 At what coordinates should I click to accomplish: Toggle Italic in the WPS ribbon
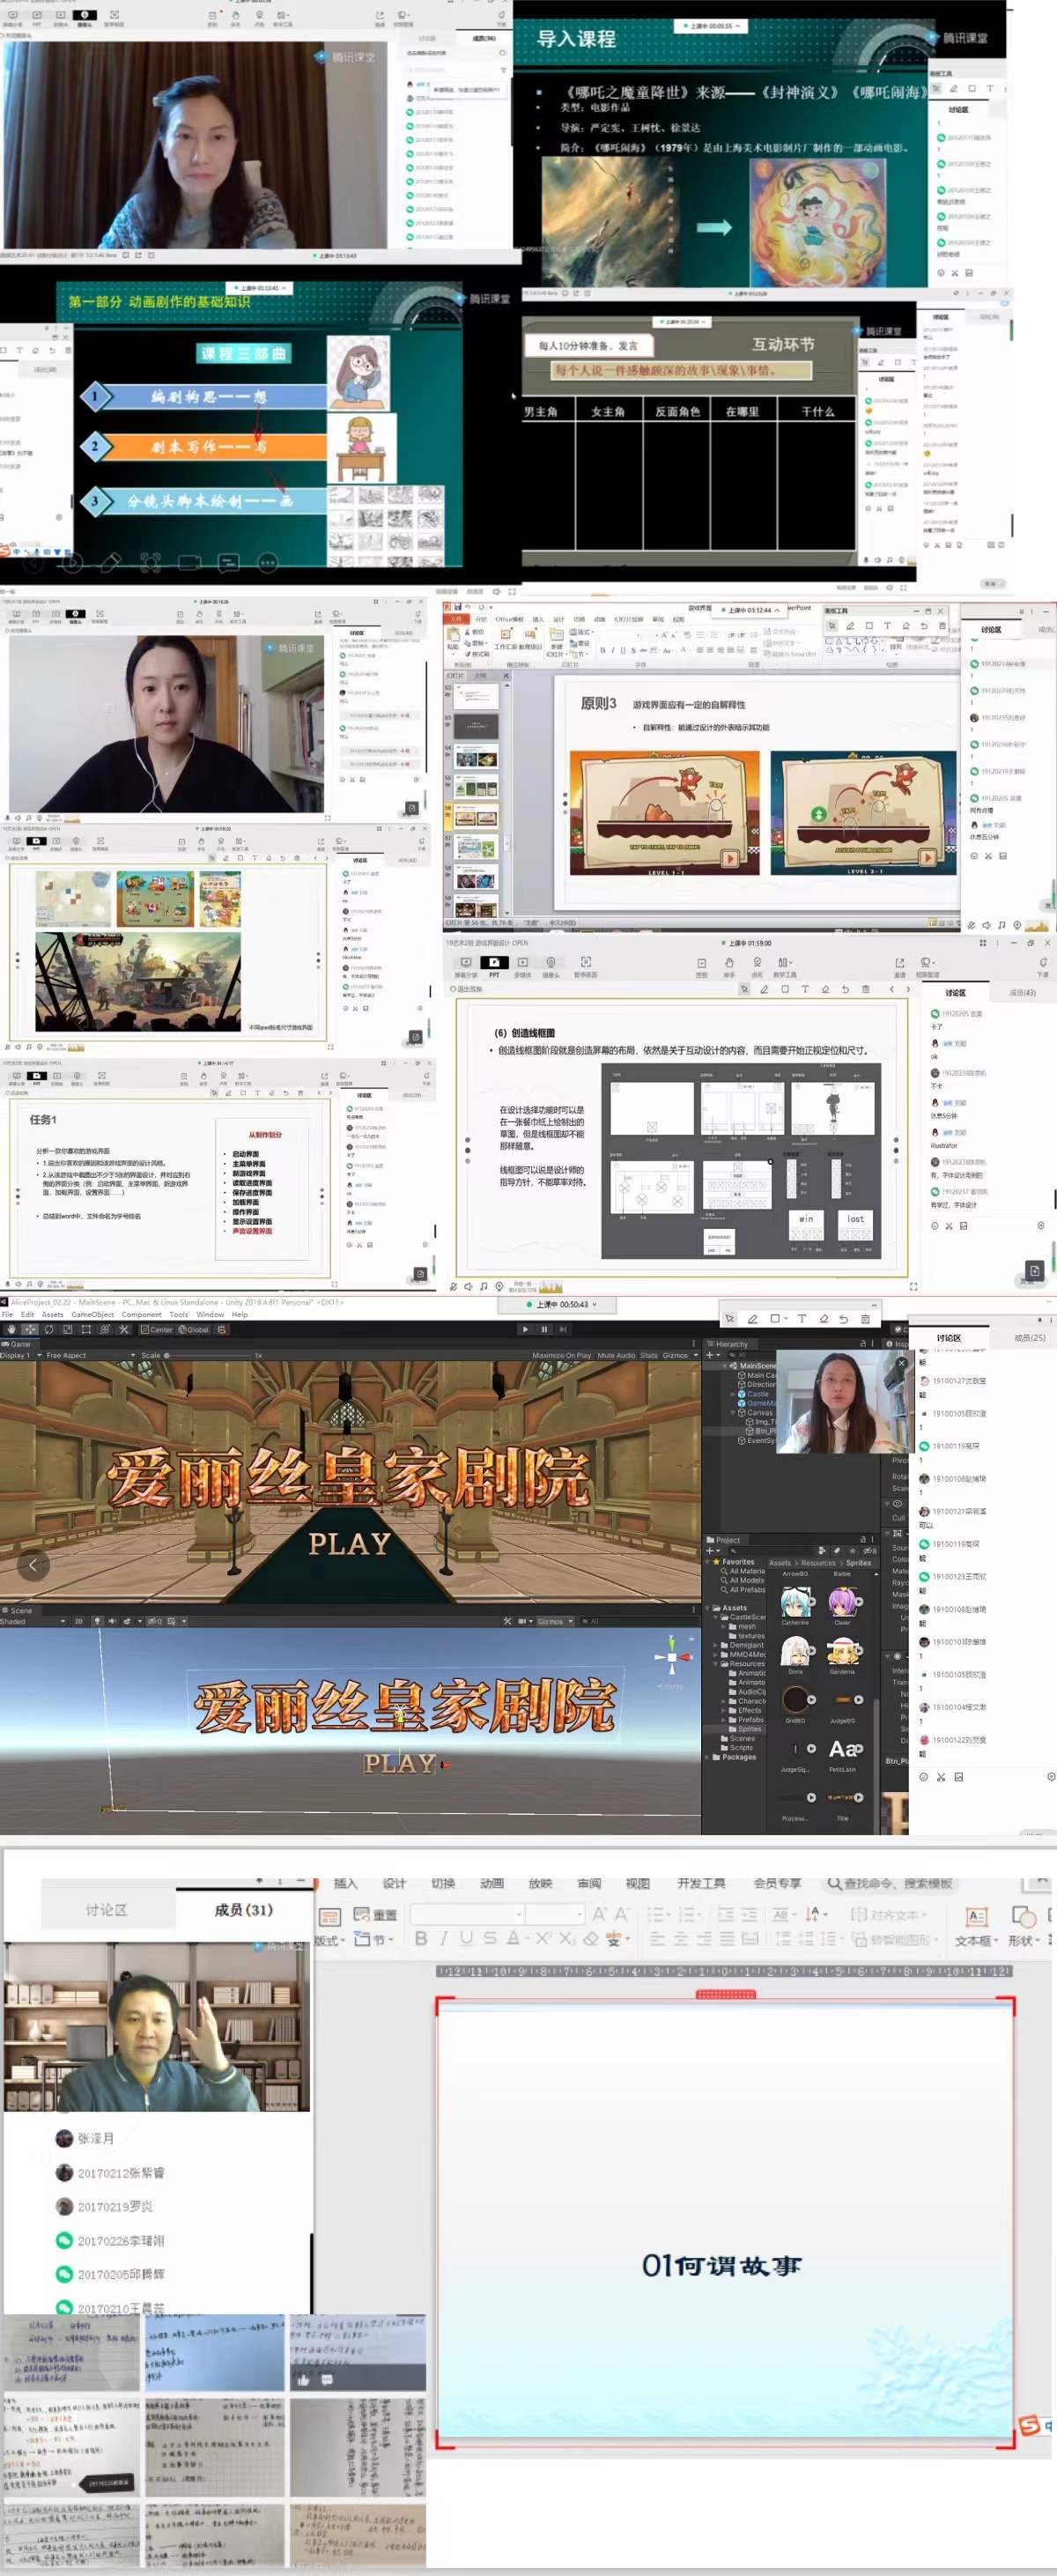(443, 1938)
